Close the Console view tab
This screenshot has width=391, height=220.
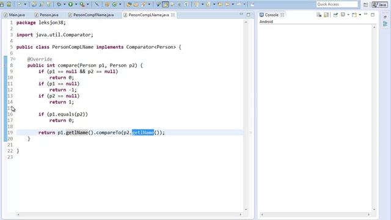(x=282, y=15)
